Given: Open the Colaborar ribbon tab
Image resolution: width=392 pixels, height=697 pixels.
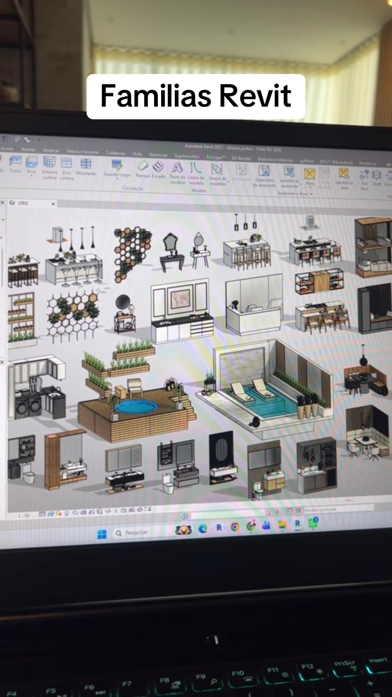Looking at the screenshot, I should click(115, 152).
